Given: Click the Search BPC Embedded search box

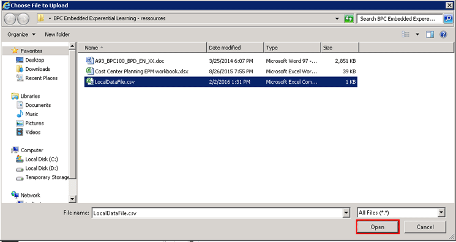Looking at the screenshot, I should point(400,18).
